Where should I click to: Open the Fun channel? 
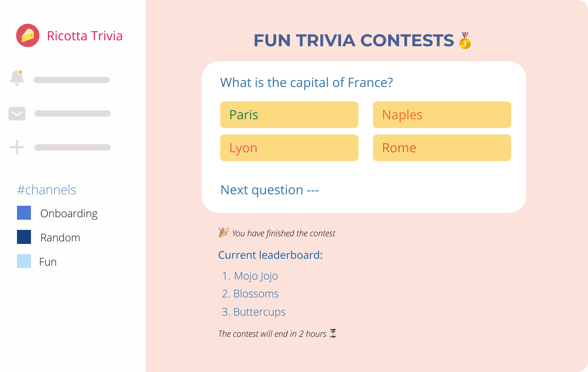(48, 262)
